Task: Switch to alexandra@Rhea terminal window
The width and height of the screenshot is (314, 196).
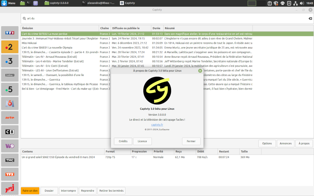Action: tap(98, 3)
